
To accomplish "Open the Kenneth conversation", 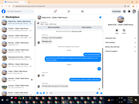I will [x=17, y=79].
